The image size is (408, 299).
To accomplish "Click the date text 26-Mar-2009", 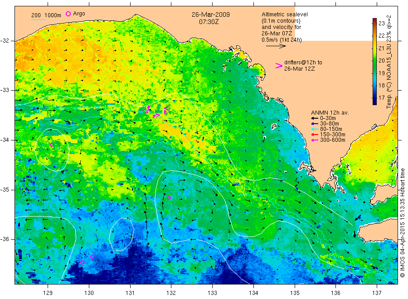I will tap(211, 14).
